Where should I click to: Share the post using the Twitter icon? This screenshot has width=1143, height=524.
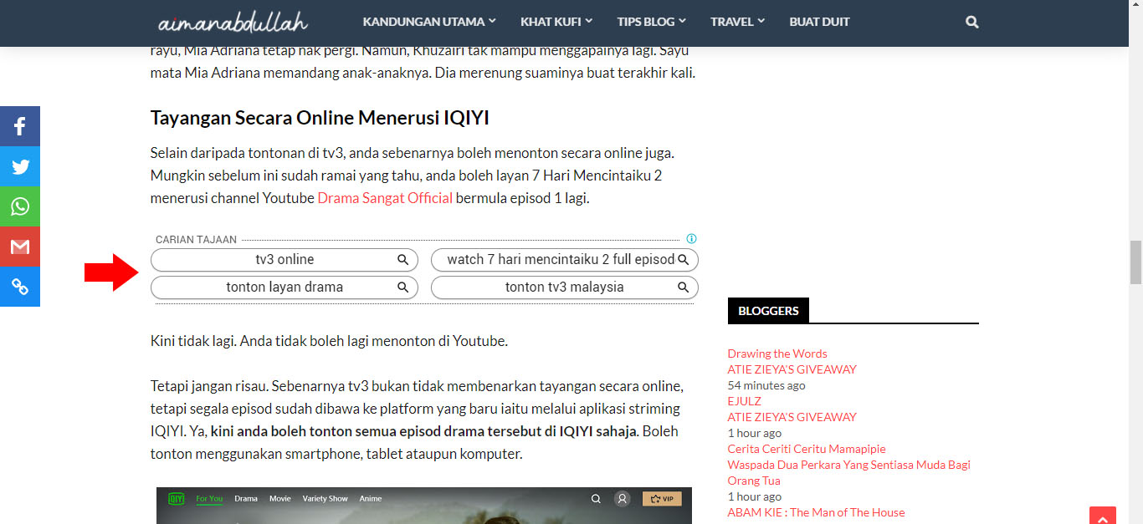pyautogui.click(x=19, y=166)
